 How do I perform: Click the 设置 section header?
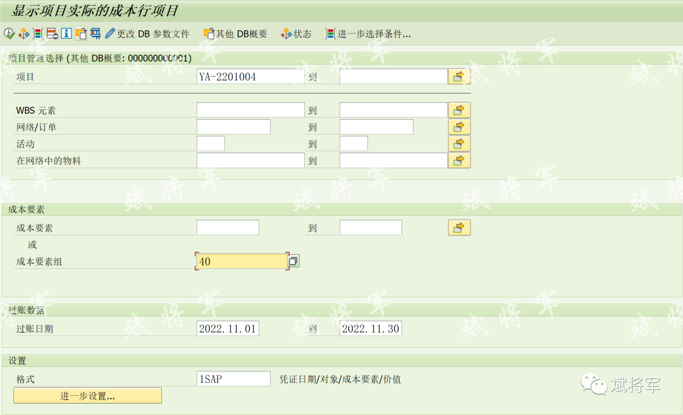(18, 361)
